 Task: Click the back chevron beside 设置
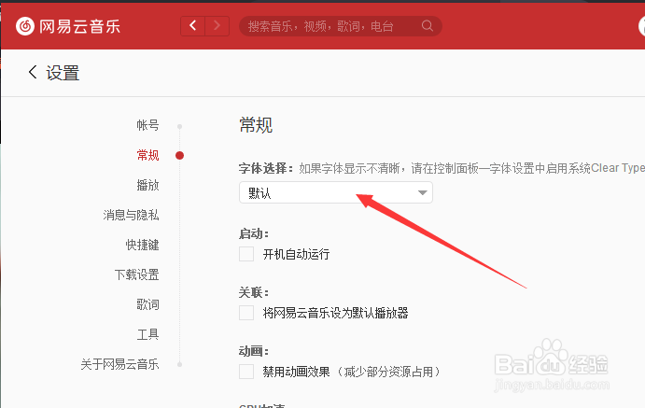pos(33,72)
